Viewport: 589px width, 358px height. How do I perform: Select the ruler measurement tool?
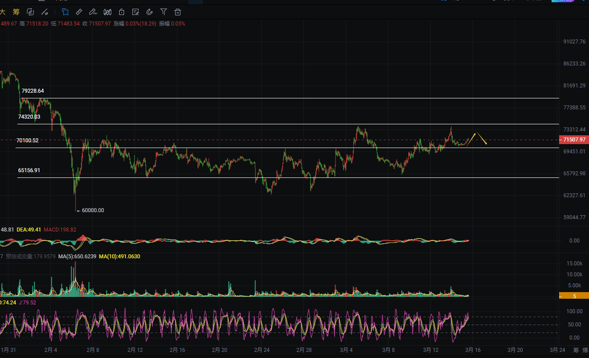pyautogui.click(x=79, y=12)
